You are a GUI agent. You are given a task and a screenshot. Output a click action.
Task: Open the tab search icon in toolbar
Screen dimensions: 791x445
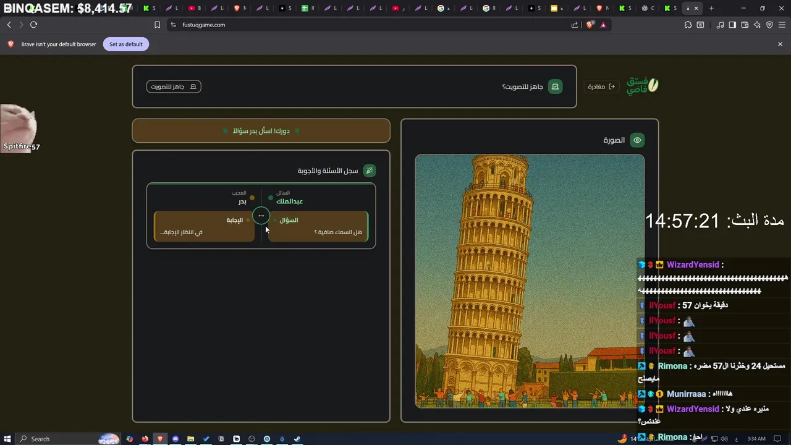coord(700,25)
